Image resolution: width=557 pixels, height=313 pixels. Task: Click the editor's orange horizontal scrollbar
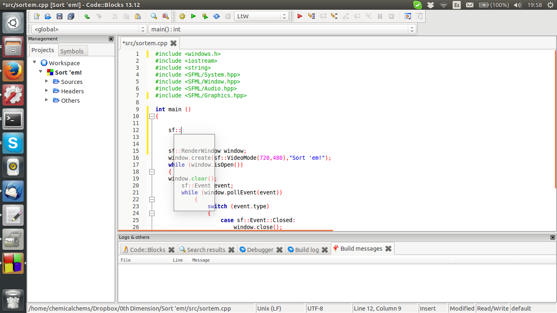(x=225, y=231)
